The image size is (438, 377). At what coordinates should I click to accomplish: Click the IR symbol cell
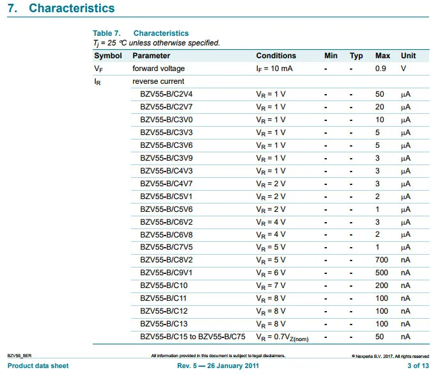tap(97, 82)
